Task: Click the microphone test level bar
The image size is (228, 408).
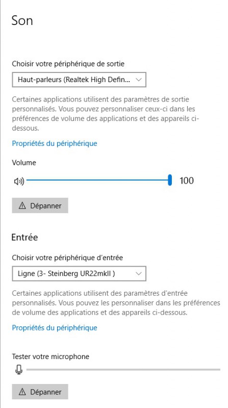Action: [123, 369]
